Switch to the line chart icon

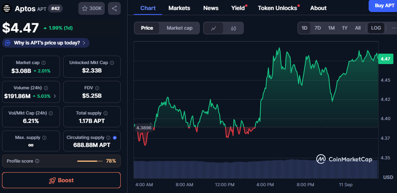pos(214,28)
